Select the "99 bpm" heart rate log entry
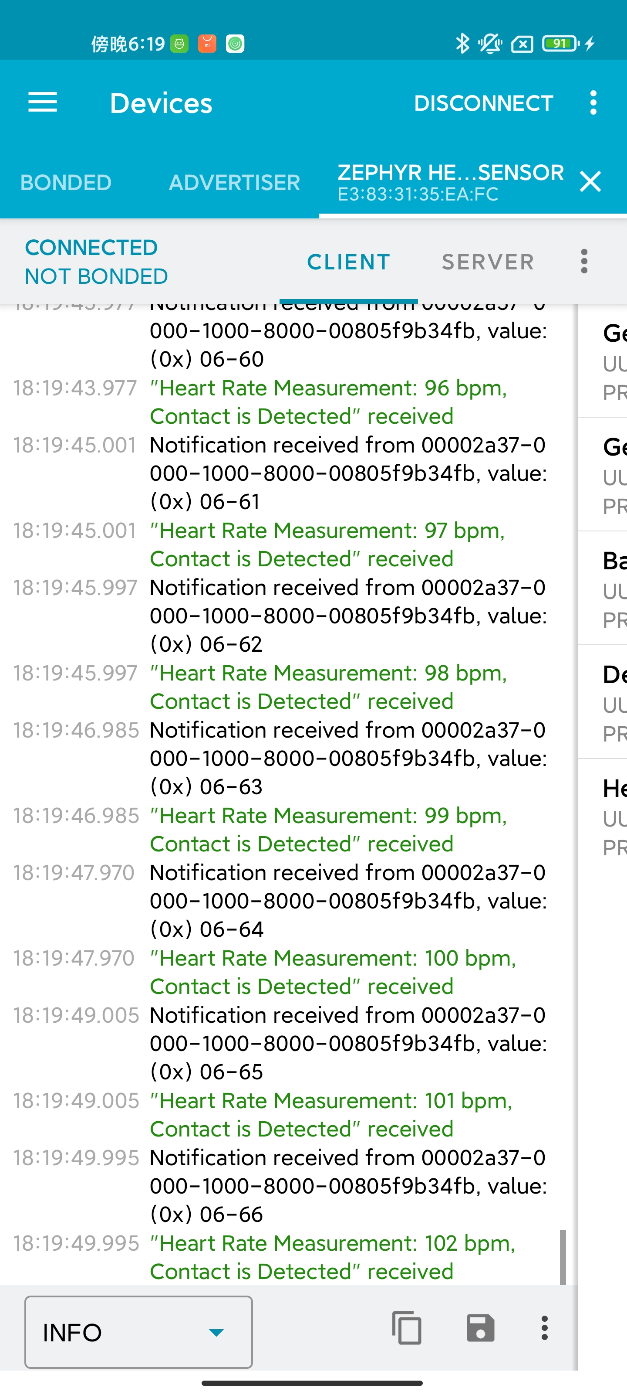This screenshot has height=1395, width=627. 328,829
